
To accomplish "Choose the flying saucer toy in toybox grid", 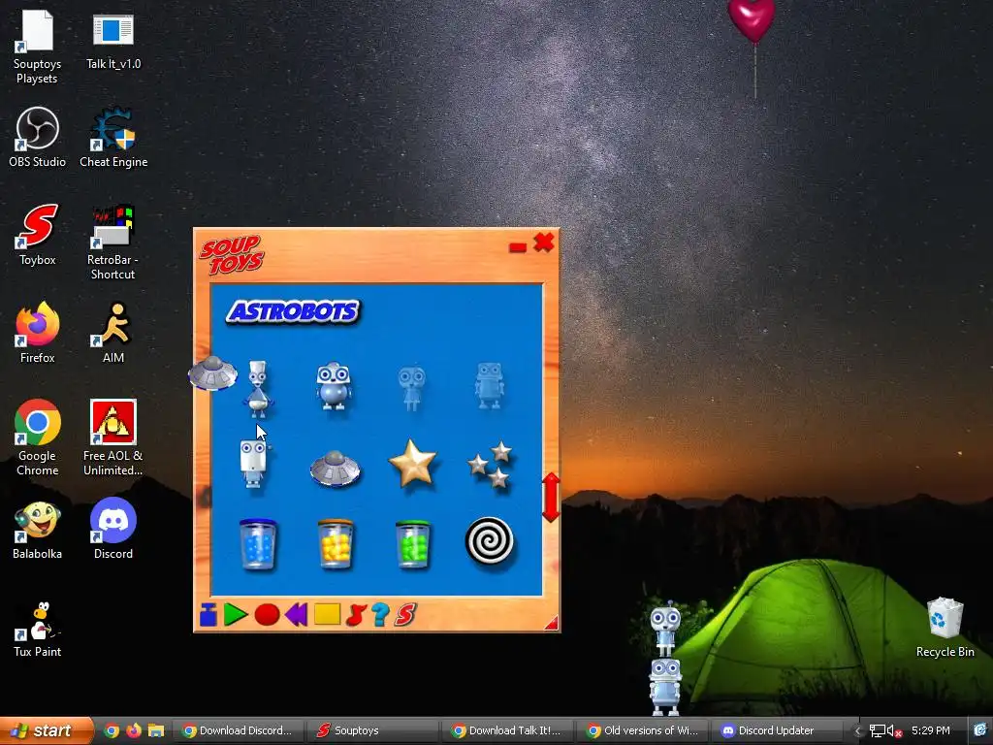I will [x=335, y=469].
